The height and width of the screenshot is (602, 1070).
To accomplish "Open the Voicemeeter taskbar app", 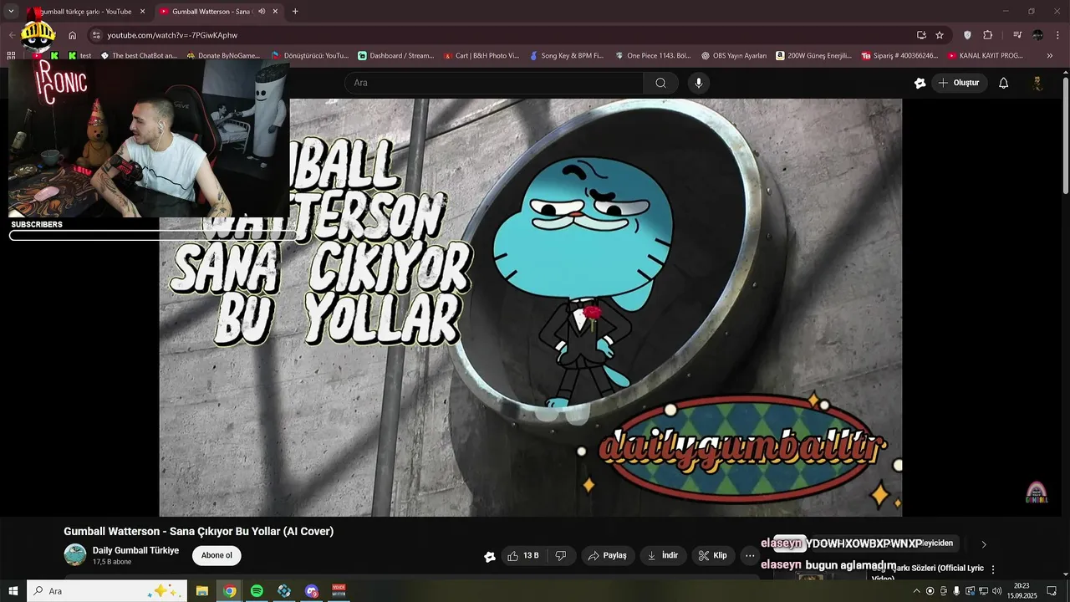I will (339, 591).
